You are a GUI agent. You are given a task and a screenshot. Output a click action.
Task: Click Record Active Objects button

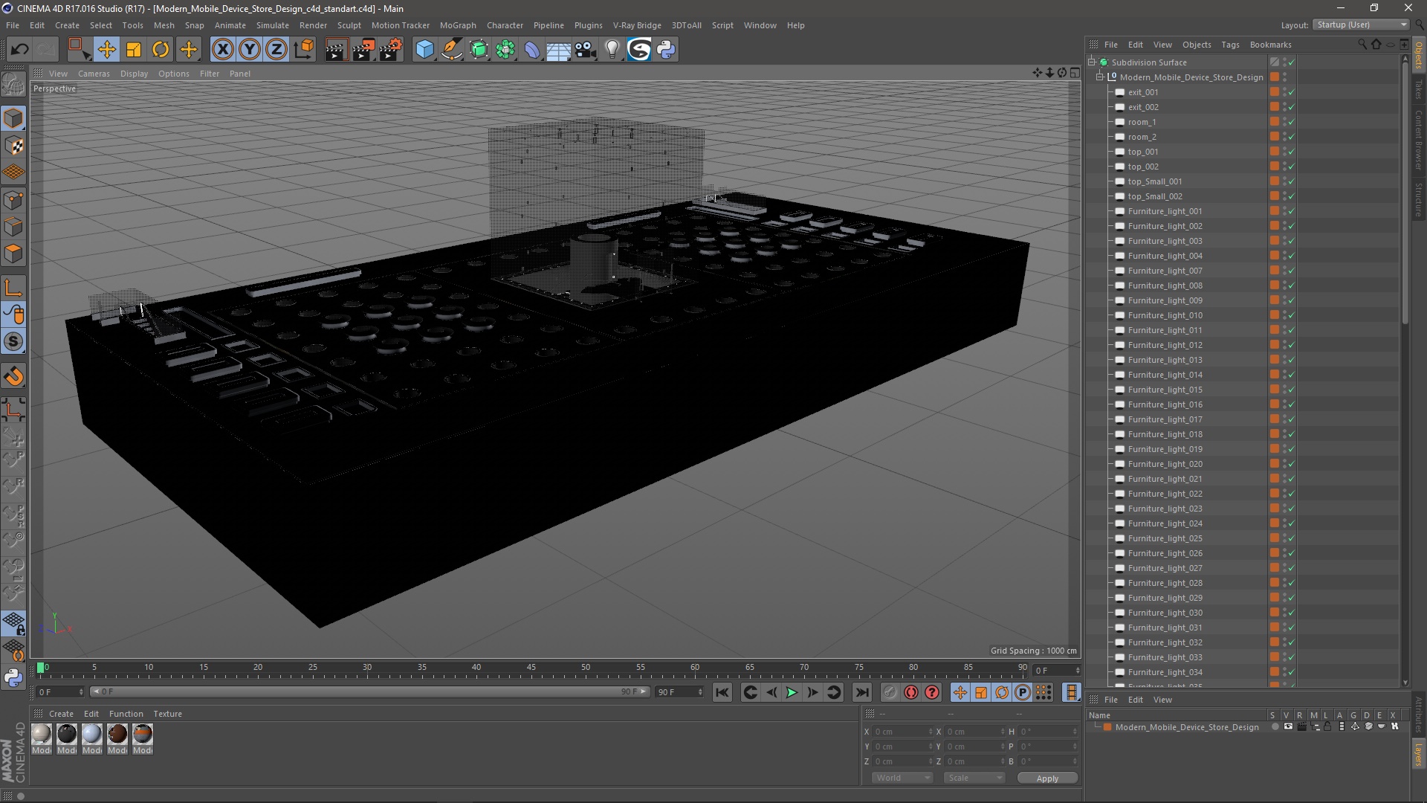pyautogui.click(x=890, y=692)
